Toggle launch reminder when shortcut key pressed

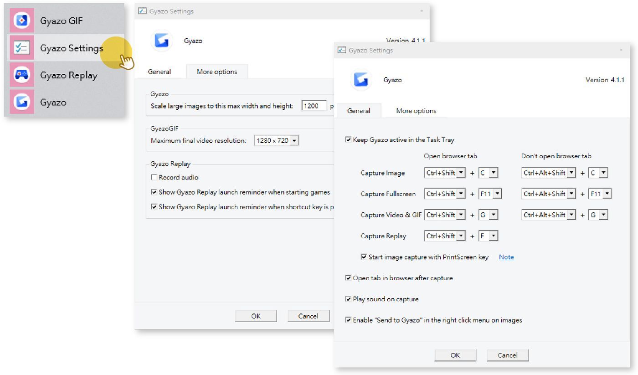pyautogui.click(x=154, y=206)
